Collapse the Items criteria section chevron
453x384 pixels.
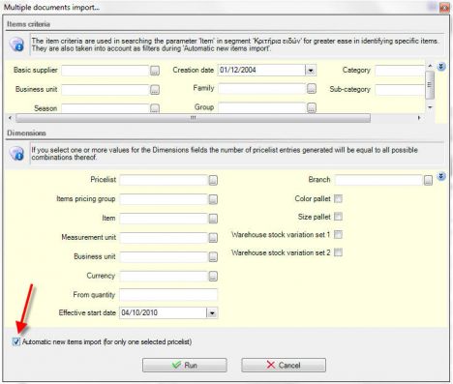(x=441, y=67)
